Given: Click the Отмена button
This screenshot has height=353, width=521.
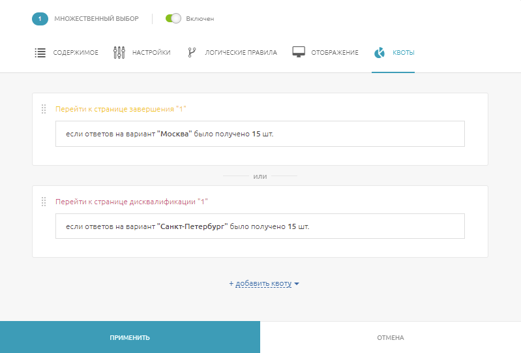Looking at the screenshot, I should coord(391,337).
